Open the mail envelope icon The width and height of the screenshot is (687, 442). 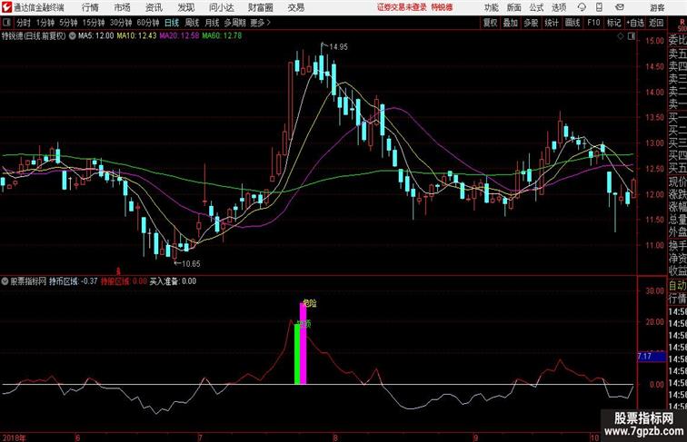tap(620, 7)
